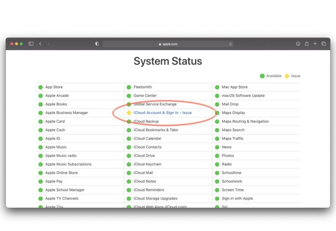This screenshot has height=231, width=336.
Task: Click the green dot beside iCloud Drive
Action: [129, 156]
